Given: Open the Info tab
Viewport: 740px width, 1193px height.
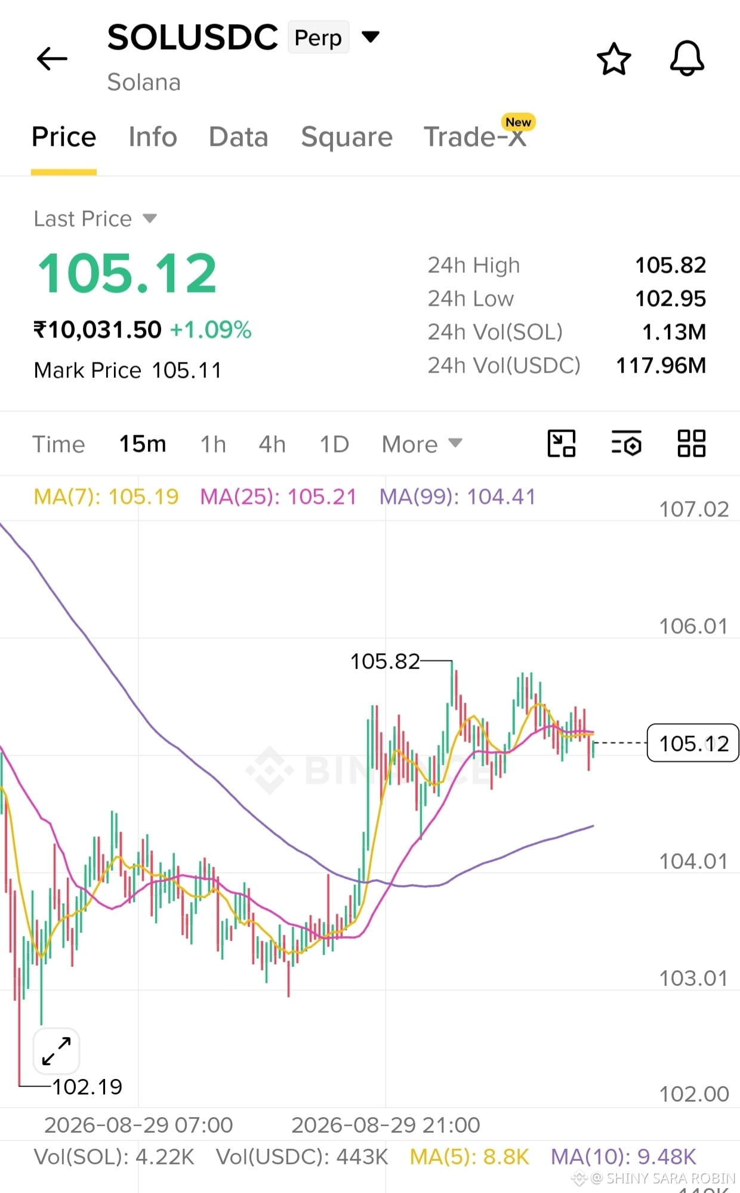Looking at the screenshot, I should tap(153, 137).
